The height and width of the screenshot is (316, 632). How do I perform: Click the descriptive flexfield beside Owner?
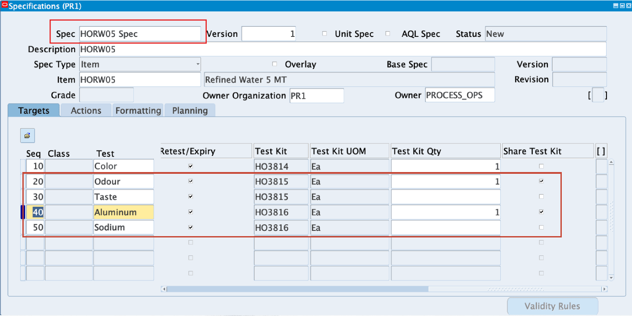pyautogui.click(x=598, y=95)
